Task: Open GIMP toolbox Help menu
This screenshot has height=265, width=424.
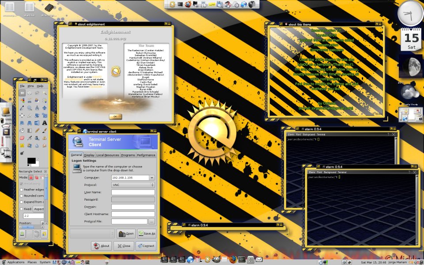Action: click(40, 86)
